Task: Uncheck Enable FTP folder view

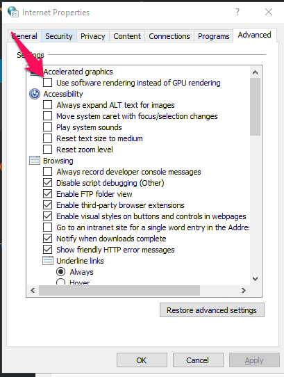Action: click(47, 194)
